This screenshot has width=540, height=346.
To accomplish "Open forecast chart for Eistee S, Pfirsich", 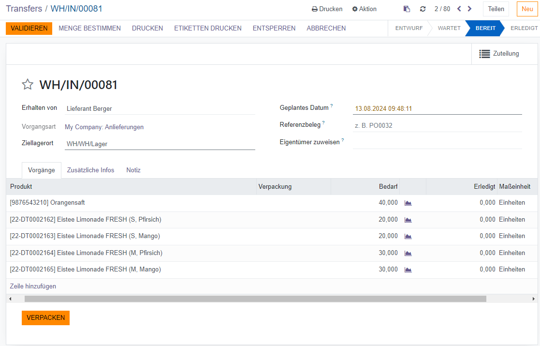I will click(408, 220).
